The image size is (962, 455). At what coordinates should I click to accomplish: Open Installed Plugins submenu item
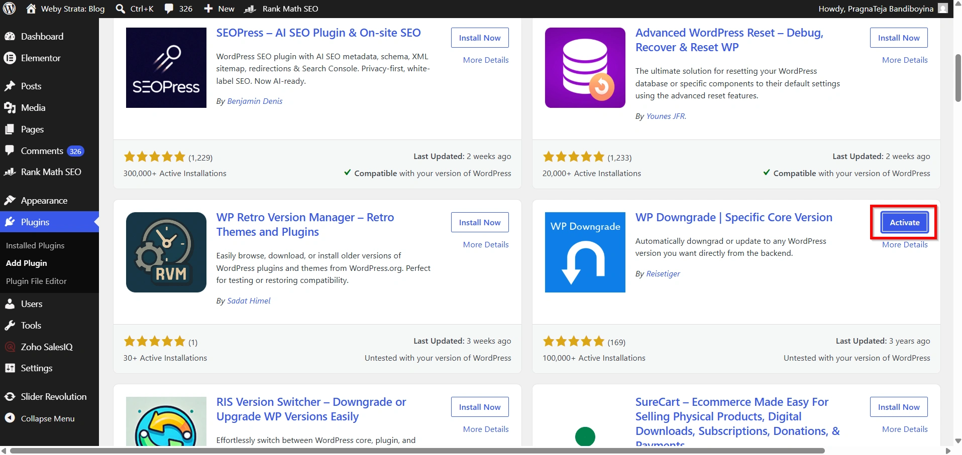pyautogui.click(x=35, y=245)
